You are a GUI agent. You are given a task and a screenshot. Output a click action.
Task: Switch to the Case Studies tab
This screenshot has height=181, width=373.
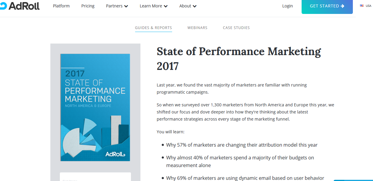click(x=236, y=28)
